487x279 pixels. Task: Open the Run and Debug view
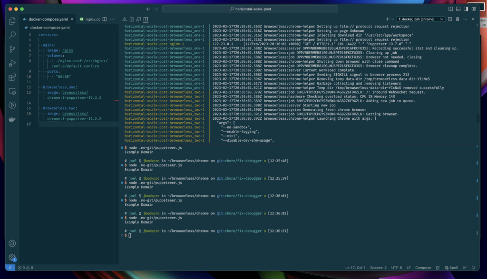(x=12, y=62)
